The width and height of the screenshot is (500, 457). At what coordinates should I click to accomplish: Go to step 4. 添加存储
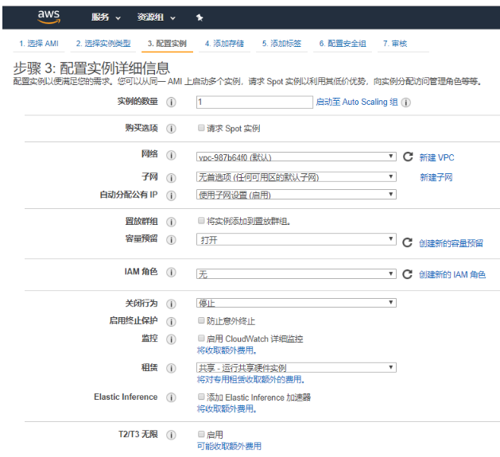224,44
